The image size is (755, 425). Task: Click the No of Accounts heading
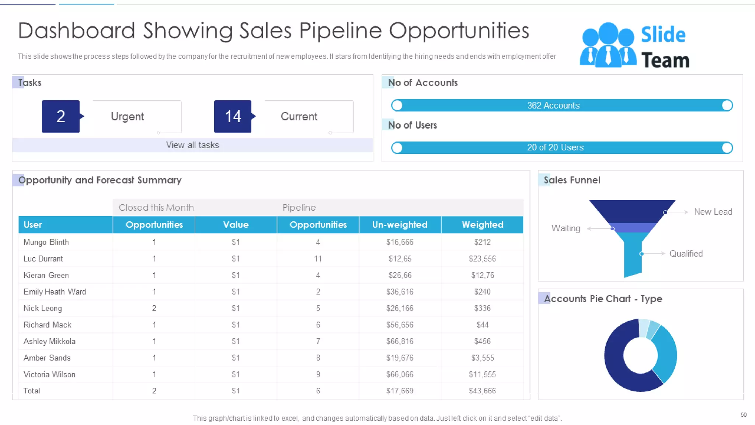click(423, 83)
